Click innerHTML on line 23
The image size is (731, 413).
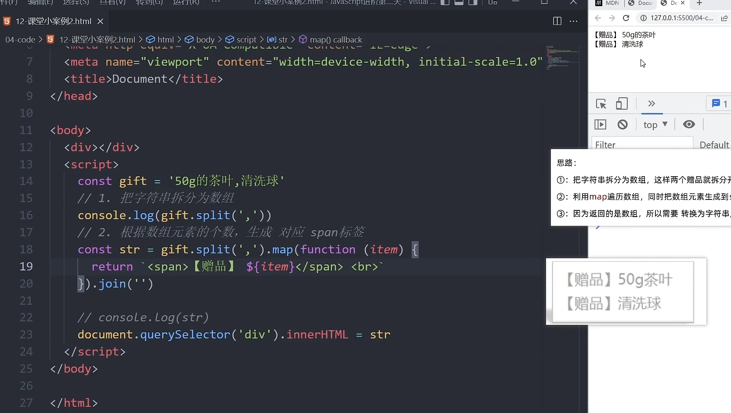pyautogui.click(x=317, y=335)
